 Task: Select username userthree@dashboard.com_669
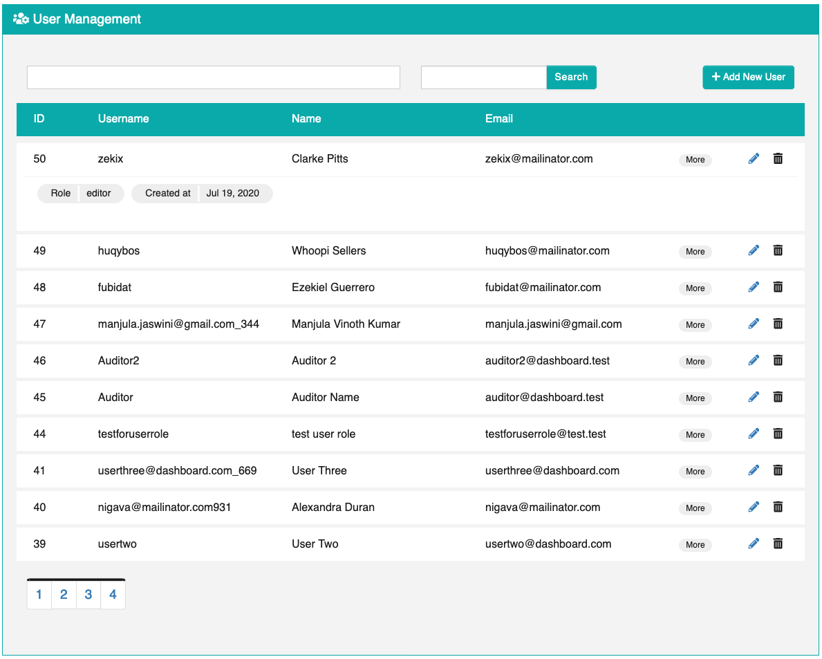177,471
